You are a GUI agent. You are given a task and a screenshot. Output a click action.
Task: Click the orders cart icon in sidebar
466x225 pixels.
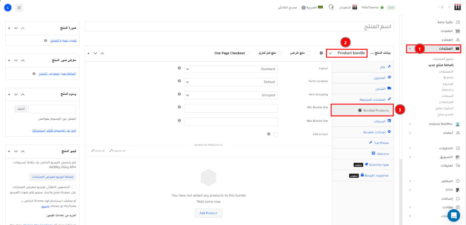(x=458, y=31)
